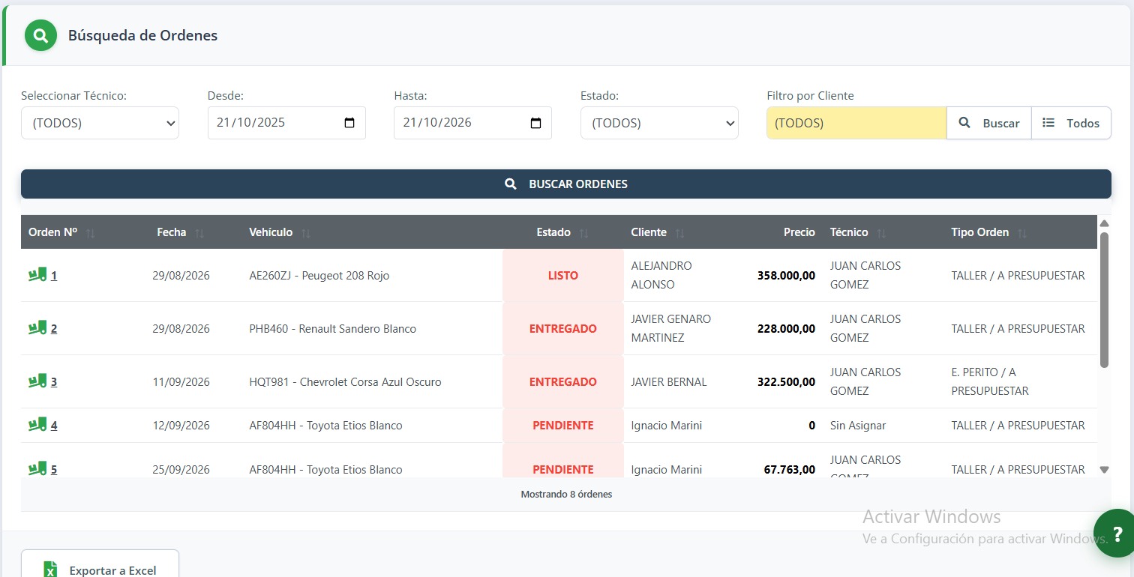1134x577 pixels.
Task: Open order number 3 link
Action: click(x=54, y=382)
